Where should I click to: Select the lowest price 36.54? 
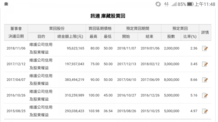tap(108, 111)
